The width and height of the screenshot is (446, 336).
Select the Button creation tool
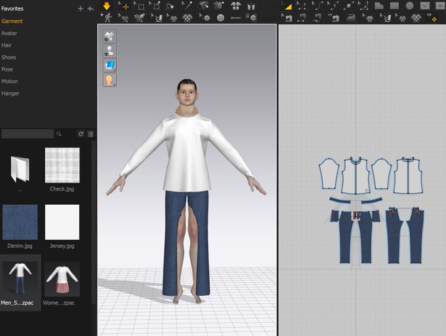coord(220,18)
